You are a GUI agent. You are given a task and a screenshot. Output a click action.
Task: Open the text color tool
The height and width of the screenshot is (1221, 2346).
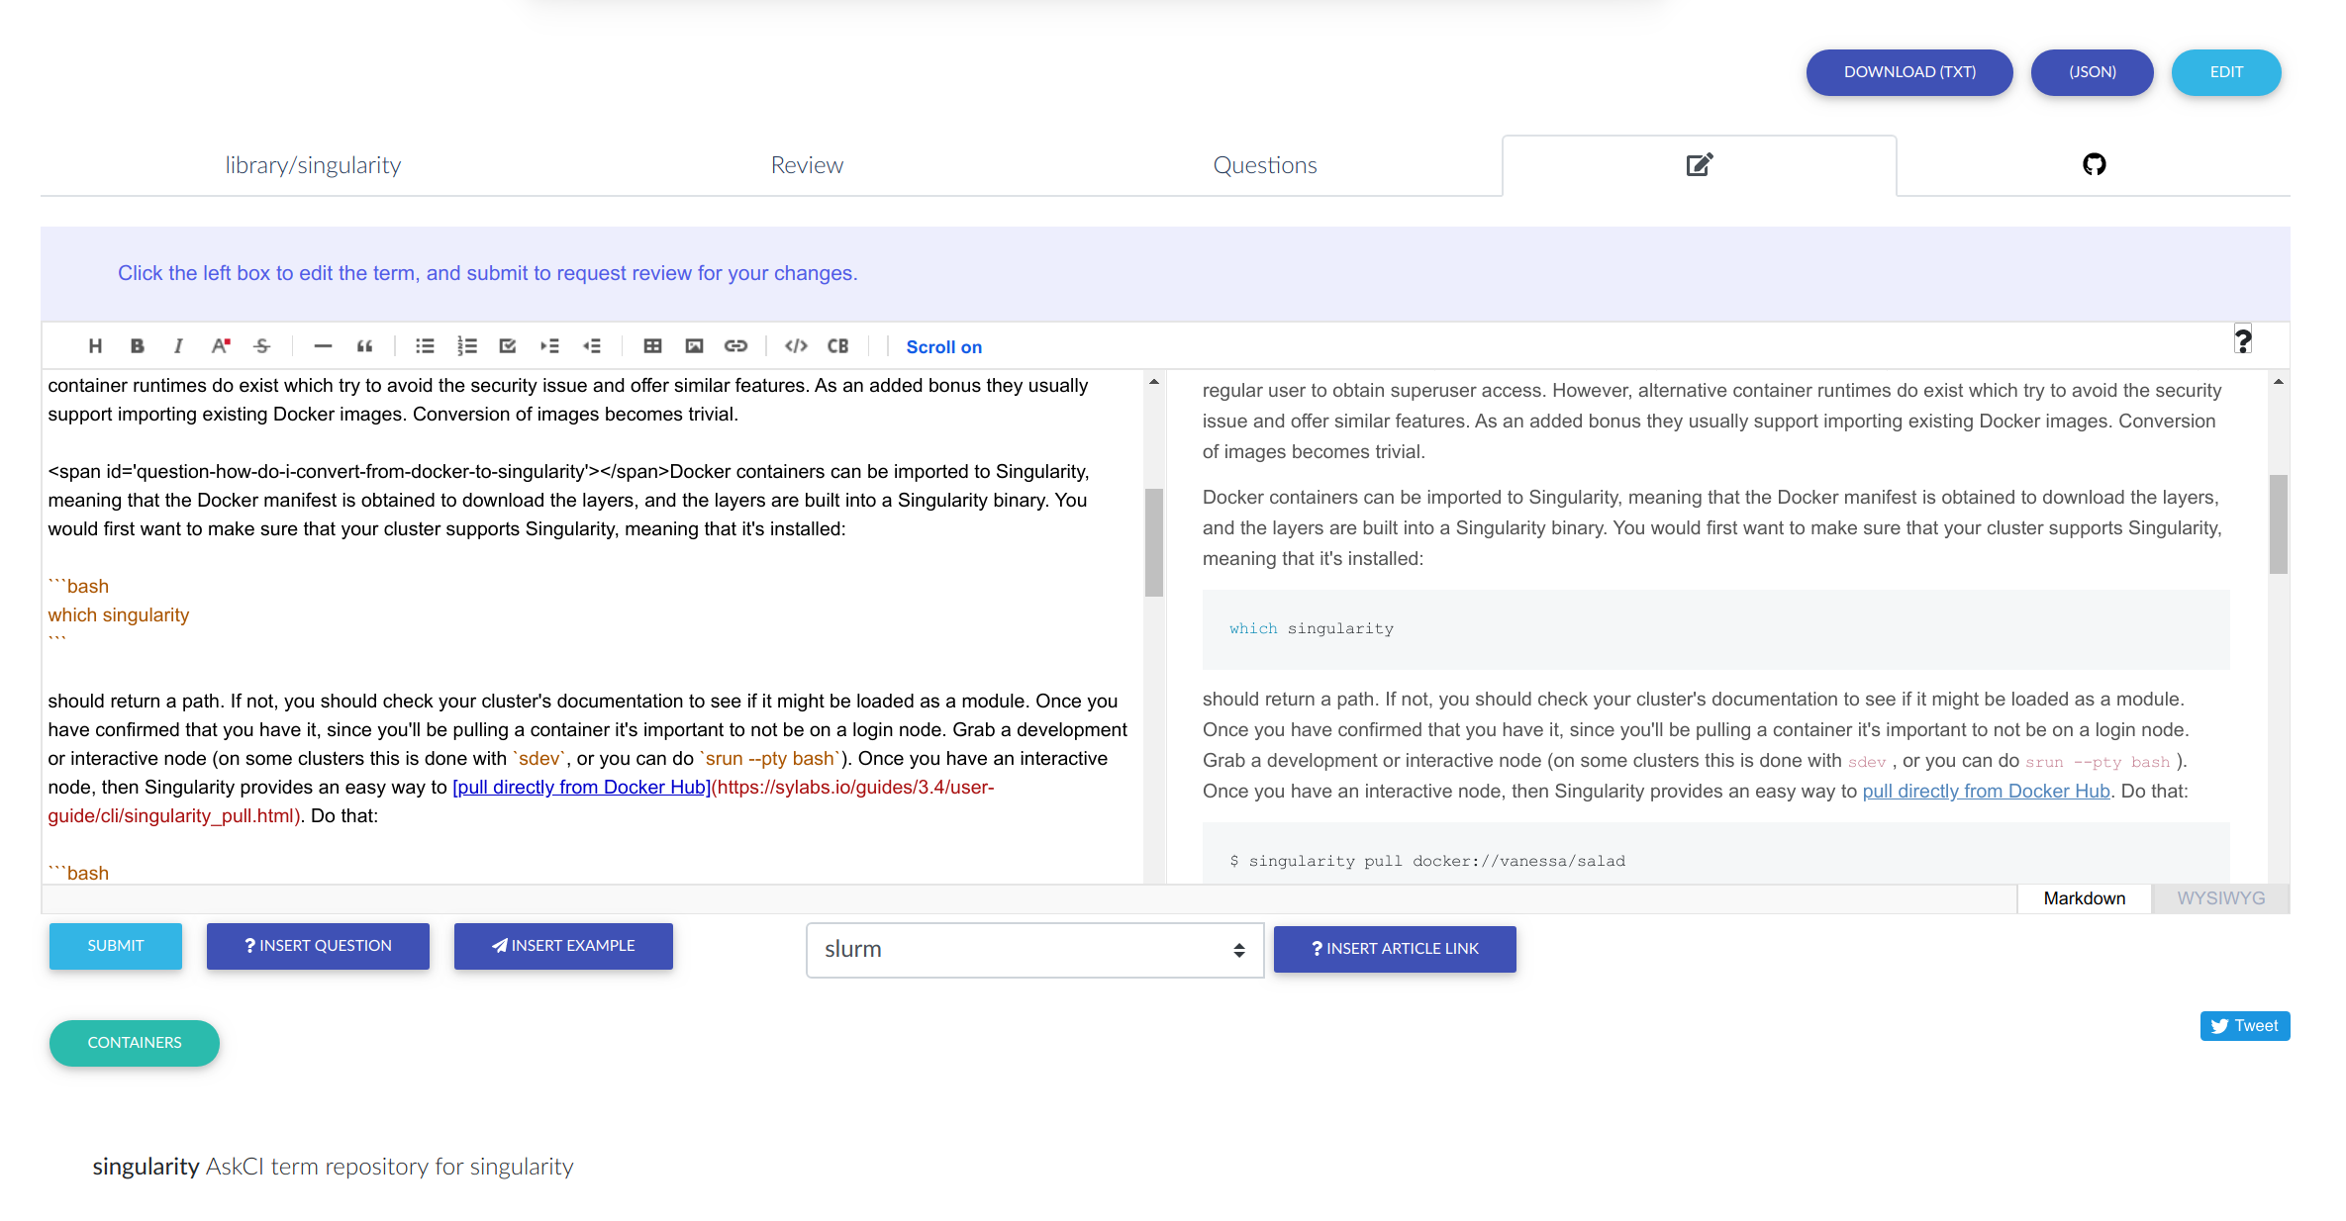pyautogui.click(x=221, y=346)
